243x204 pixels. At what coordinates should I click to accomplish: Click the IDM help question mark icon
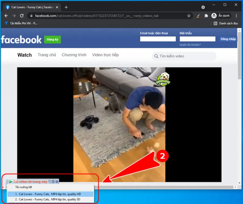point(53,181)
